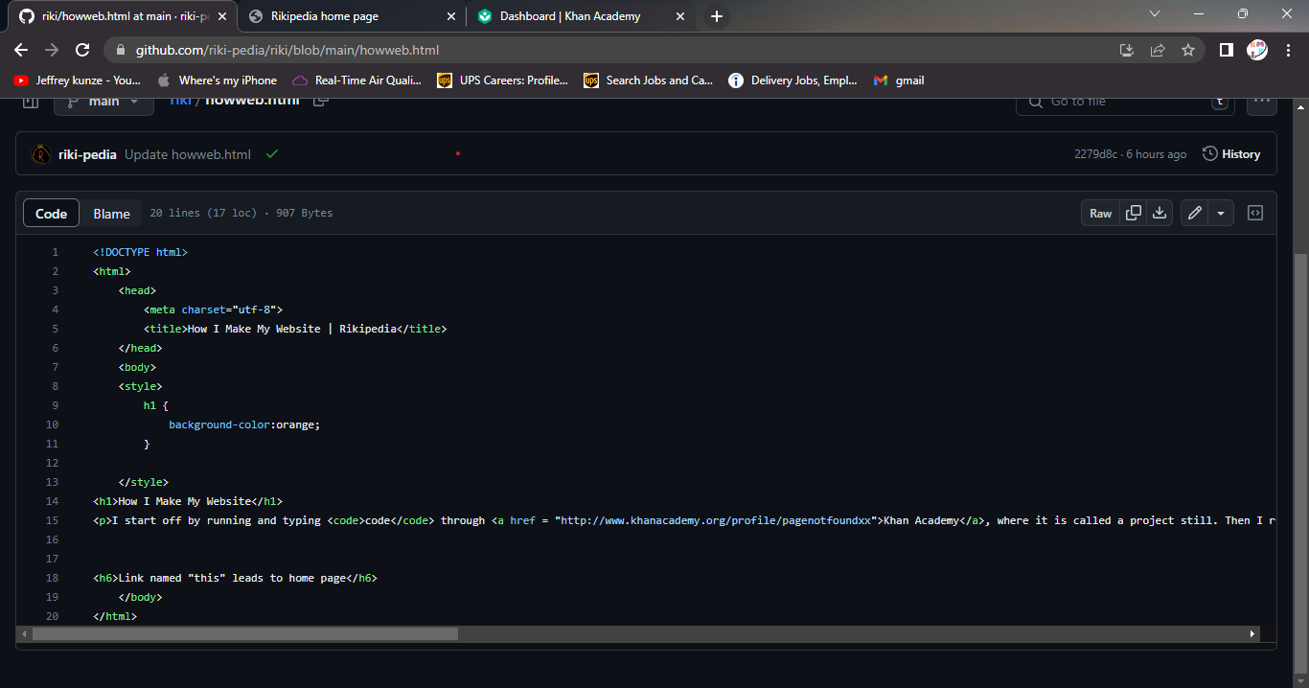The height and width of the screenshot is (688, 1309).
Task: Share this page icon in address bar
Action: (x=1158, y=50)
